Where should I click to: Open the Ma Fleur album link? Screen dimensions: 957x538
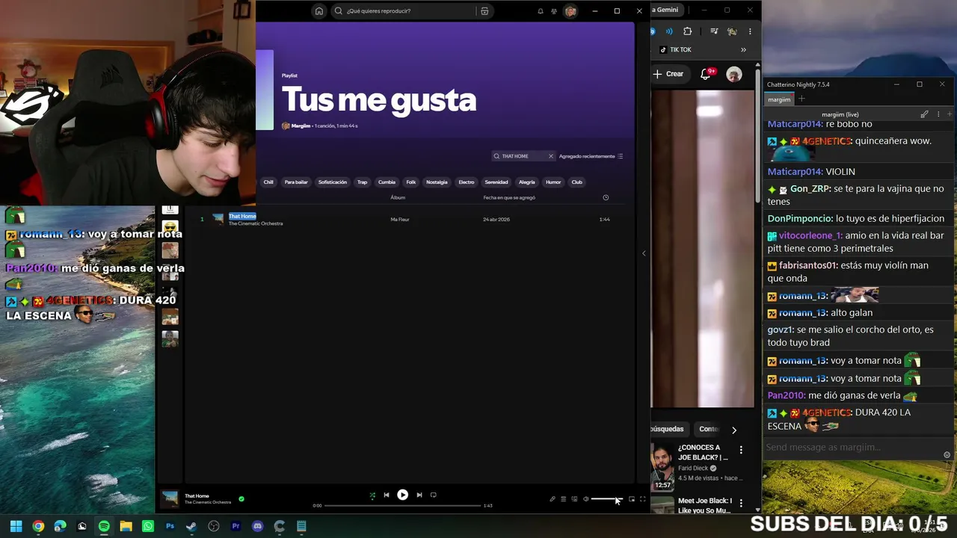tap(400, 220)
